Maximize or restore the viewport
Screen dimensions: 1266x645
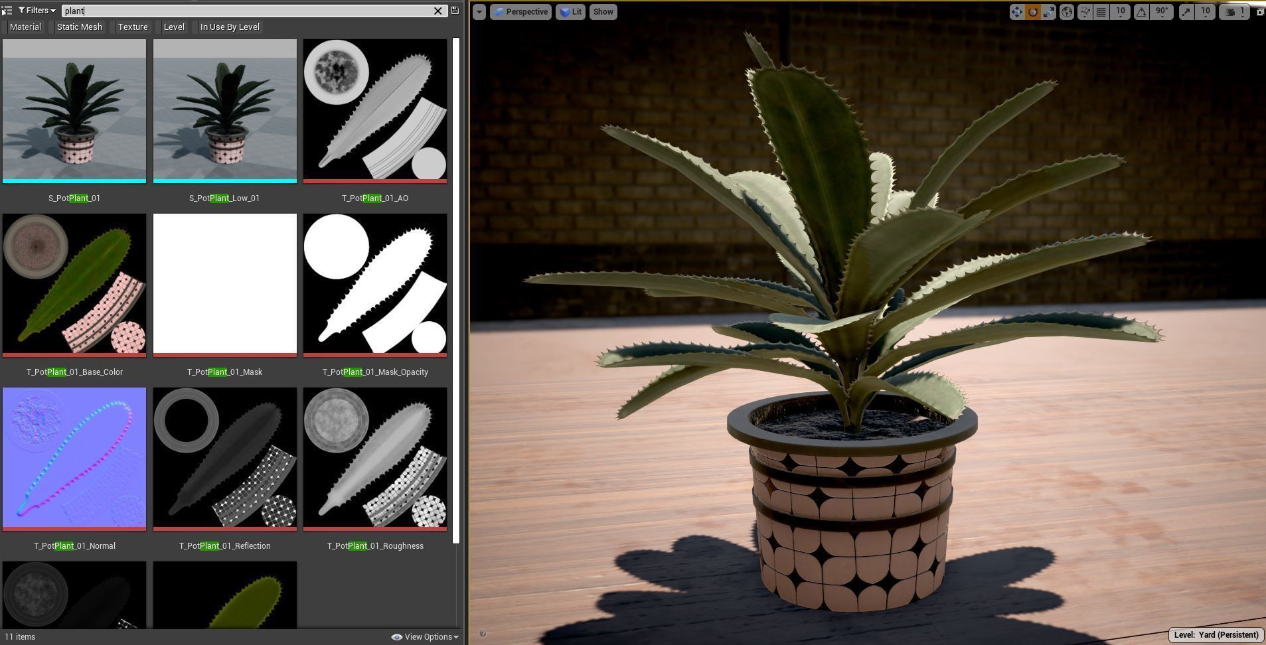coord(1260,12)
